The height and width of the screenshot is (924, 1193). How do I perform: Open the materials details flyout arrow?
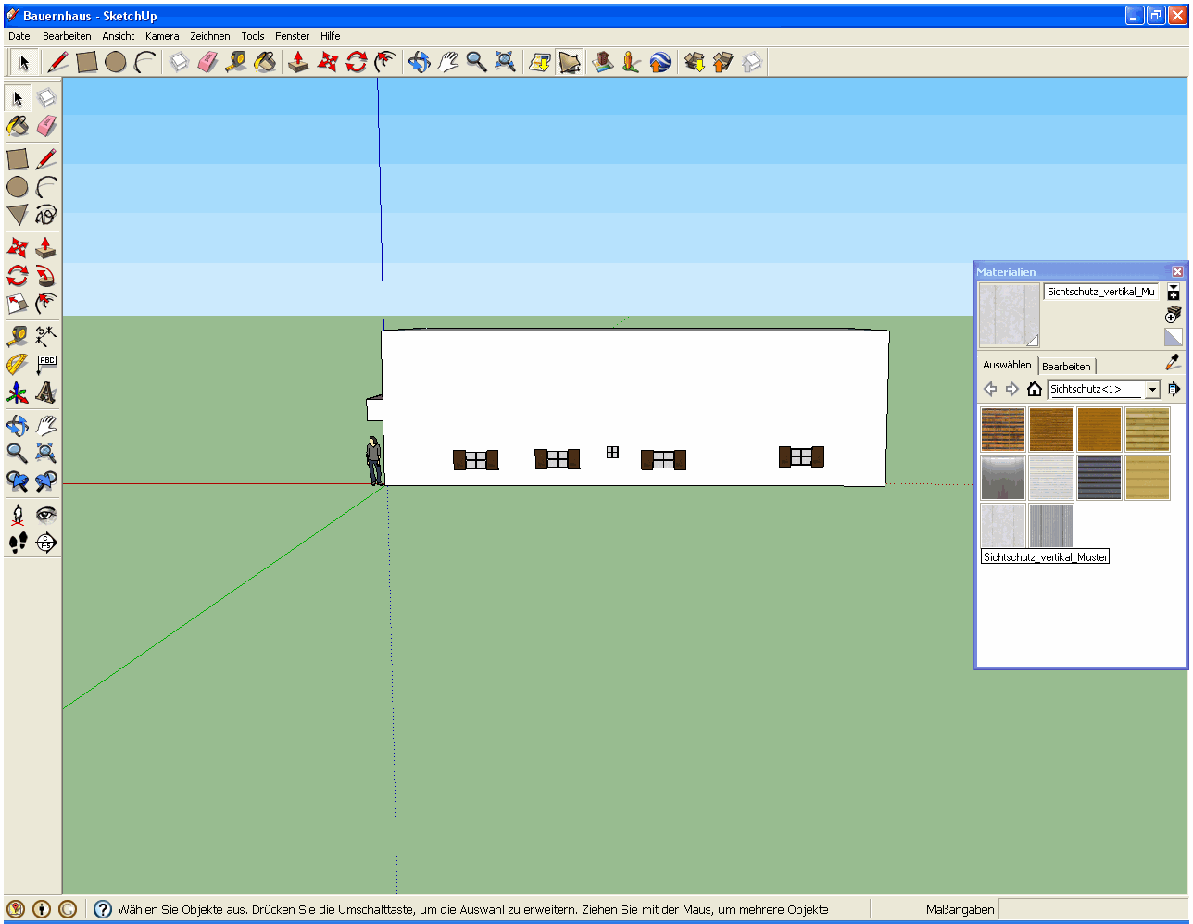pos(1174,390)
